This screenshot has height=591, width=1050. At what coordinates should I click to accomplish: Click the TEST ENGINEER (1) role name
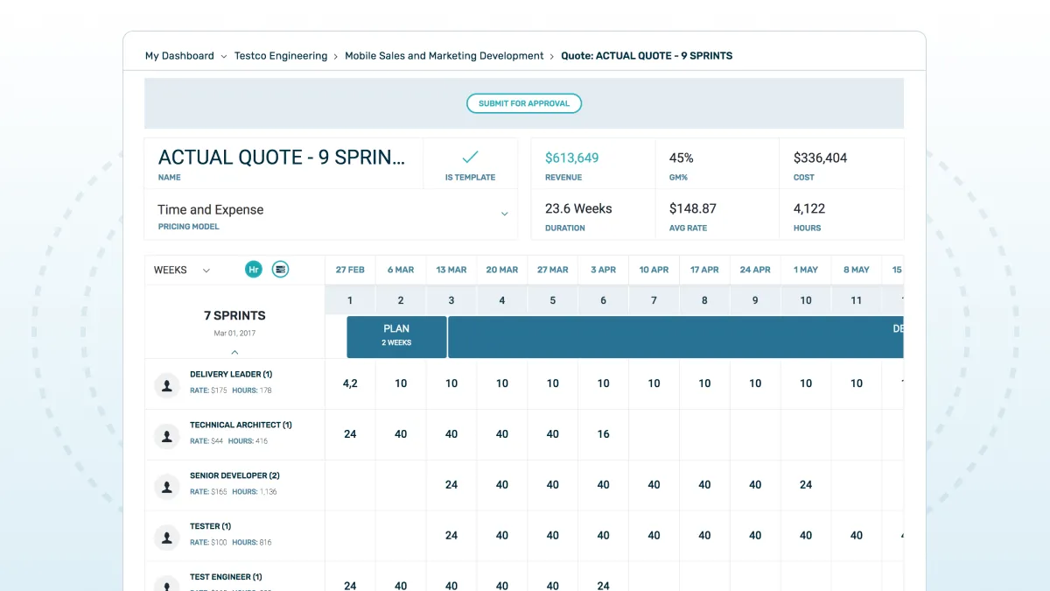tap(226, 578)
